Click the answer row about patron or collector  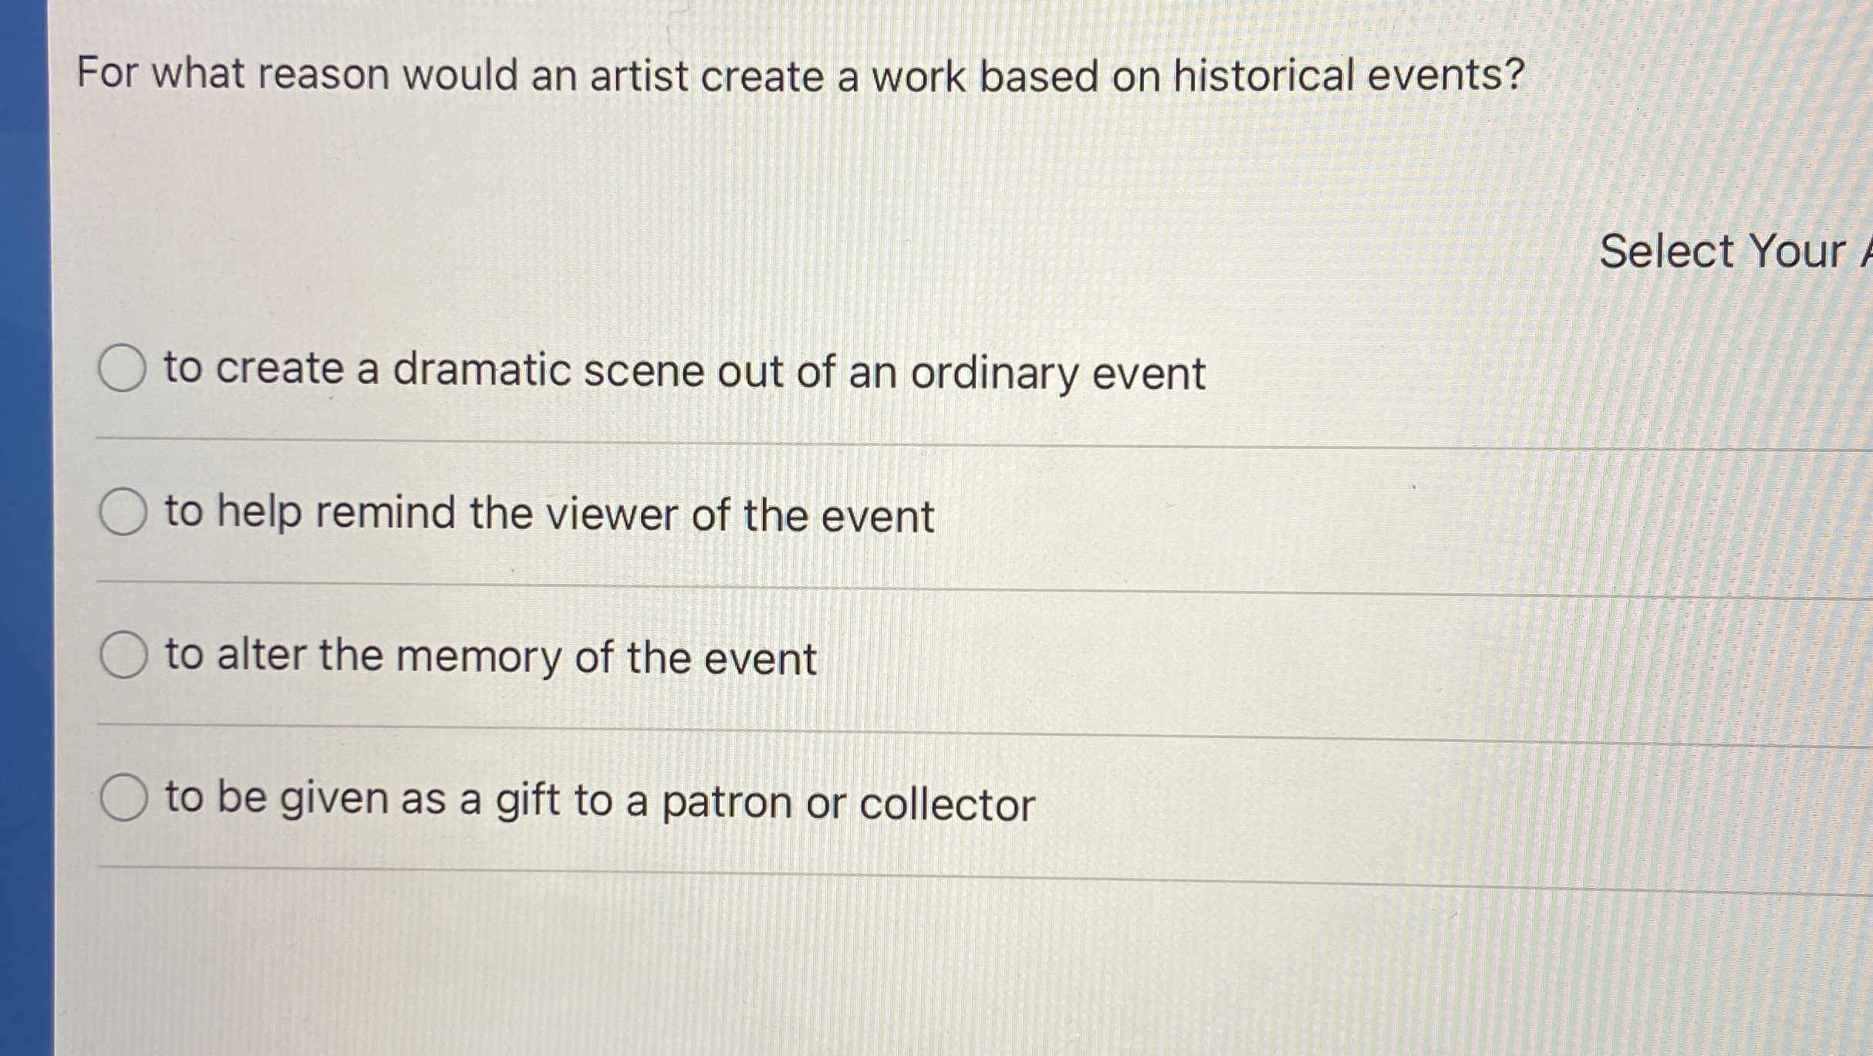[x=598, y=801]
